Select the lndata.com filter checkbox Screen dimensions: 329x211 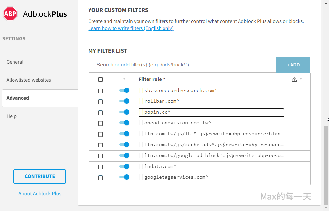pos(100,167)
